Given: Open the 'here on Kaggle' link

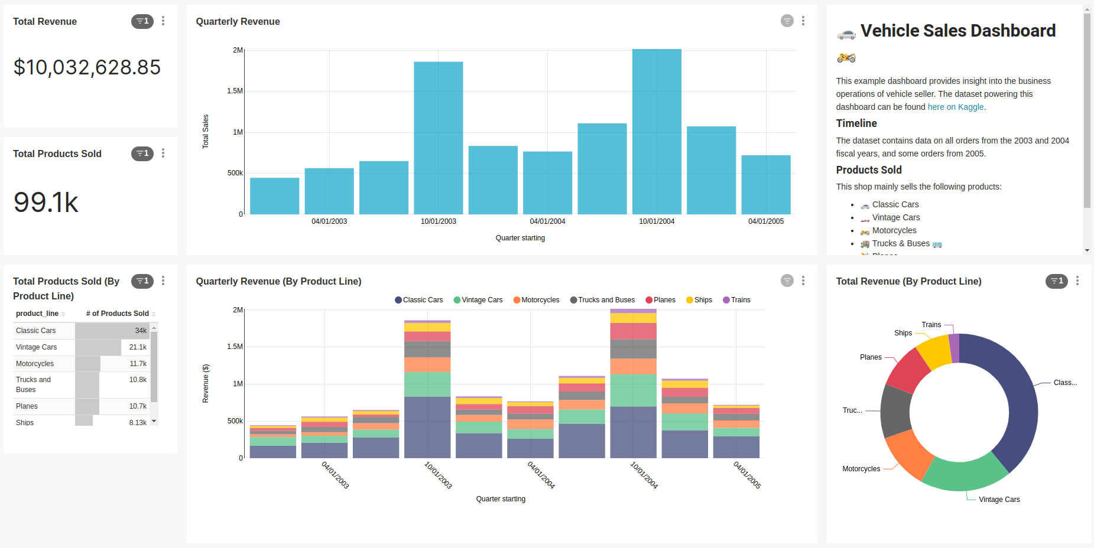Looking at the screenshot, I should pyautogui.click(x=956, y=107).
